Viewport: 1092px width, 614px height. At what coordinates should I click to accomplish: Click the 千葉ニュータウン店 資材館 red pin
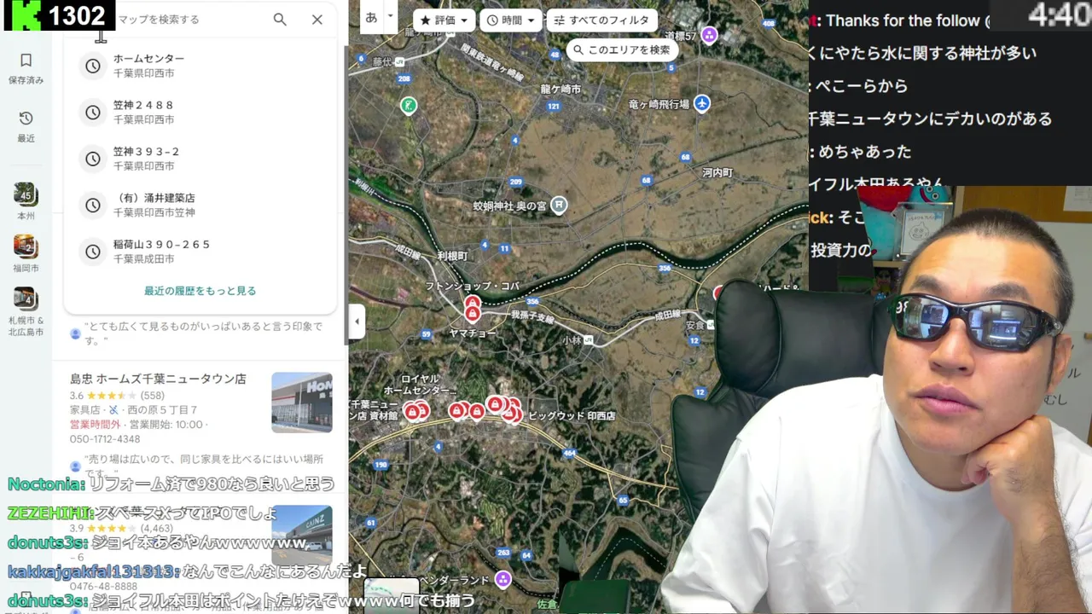click(x=412, y=412)
